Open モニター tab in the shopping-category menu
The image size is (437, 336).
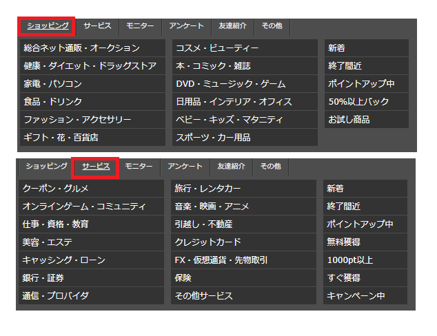pos(140,26)
